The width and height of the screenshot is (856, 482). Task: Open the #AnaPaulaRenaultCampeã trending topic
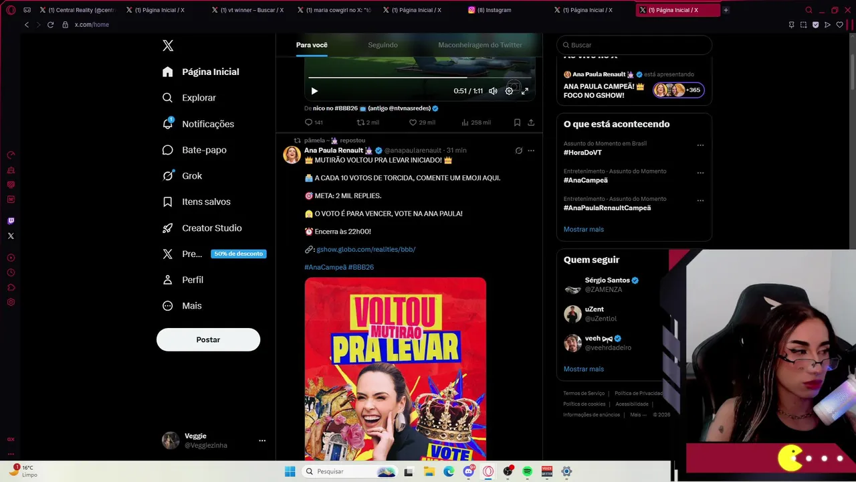607,208
